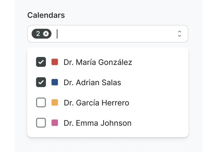220x152 pixels.
Task: Uncheck Dr. Adrian Salas checkbox
Action: (x=41, y=82)
